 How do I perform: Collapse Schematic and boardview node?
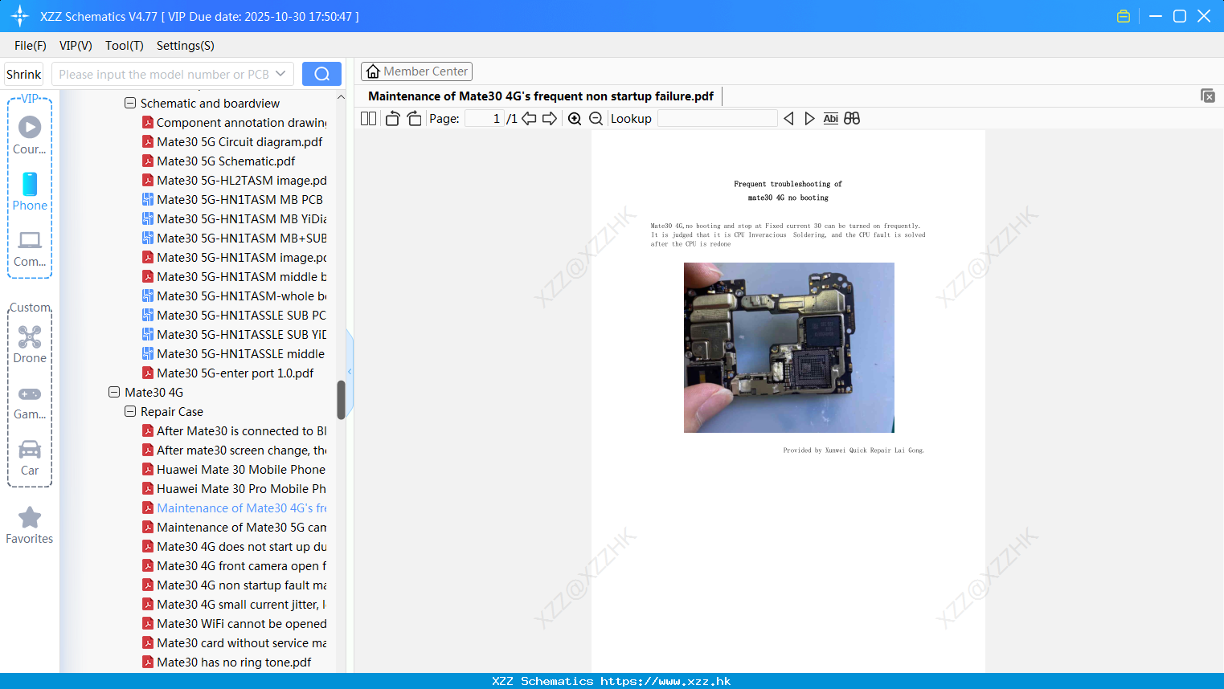130,103
